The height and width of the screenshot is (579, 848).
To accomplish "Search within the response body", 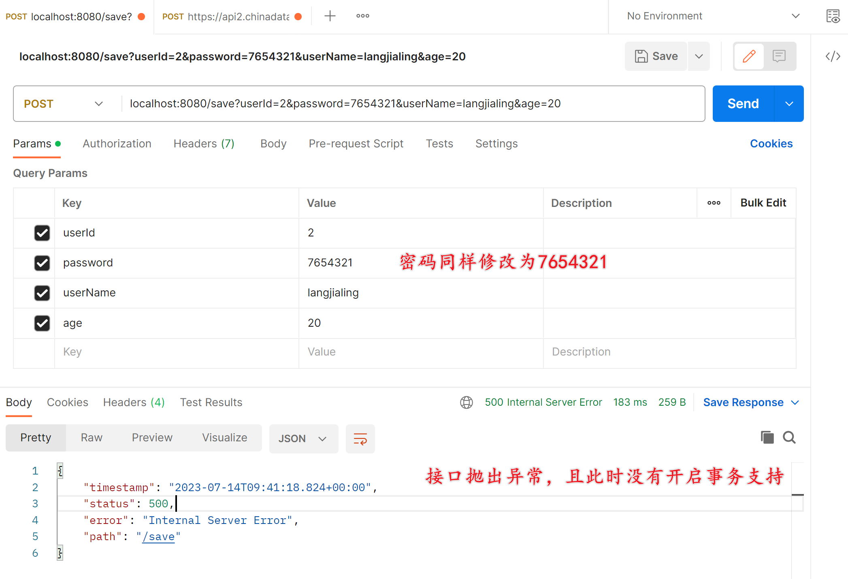I will (x=789, y=437).
